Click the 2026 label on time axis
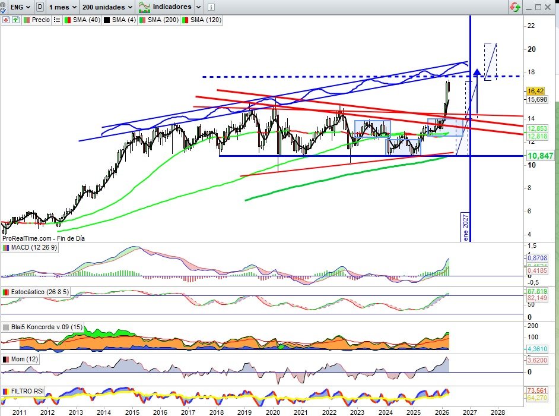This screenshot has height=416, width=559. [x=442, y=412]
